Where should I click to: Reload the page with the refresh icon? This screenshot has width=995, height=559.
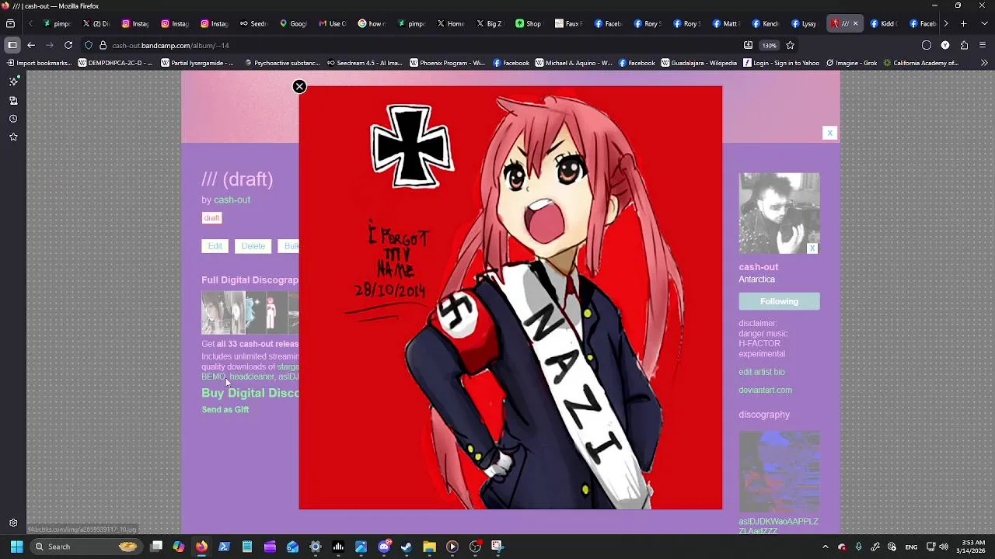(68, 45)
